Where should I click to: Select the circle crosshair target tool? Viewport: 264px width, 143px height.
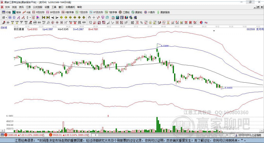tap(53, 22)
